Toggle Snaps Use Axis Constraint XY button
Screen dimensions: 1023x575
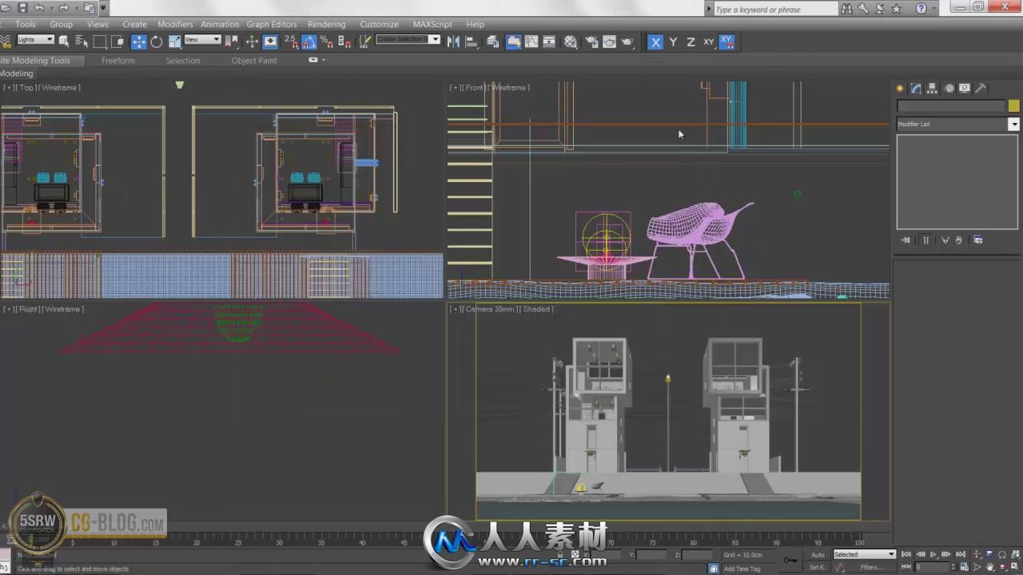[726, 42]
